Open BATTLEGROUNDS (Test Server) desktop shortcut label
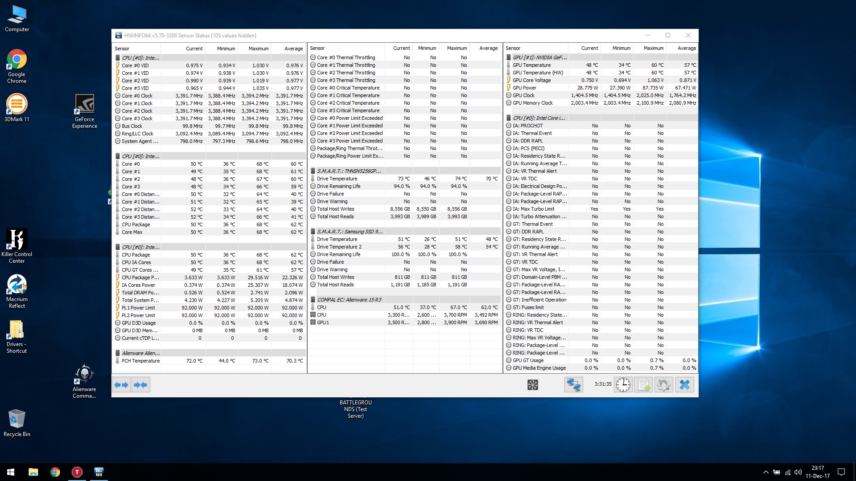Image resolution: width=856 pixels, height=481 pixels. (x=355, y=408)
